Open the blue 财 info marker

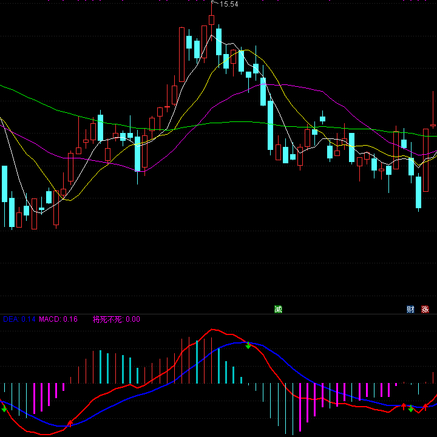point(410,310)
